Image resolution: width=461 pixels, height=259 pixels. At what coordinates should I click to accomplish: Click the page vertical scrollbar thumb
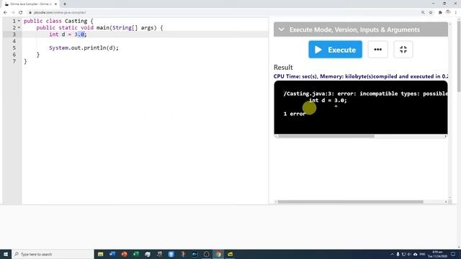[459, 55]
